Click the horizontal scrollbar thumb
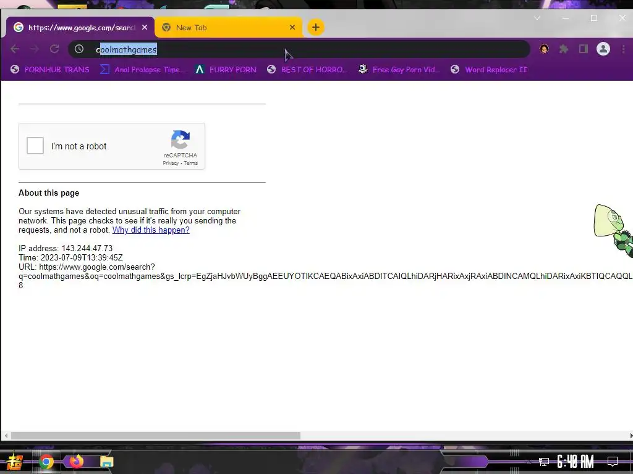The image size is (633, 474). [155, 436]
